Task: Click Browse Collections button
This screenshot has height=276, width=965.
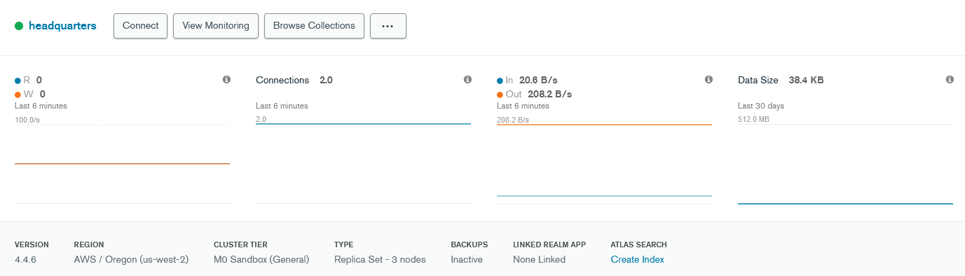Action: (x=314, y=26)
